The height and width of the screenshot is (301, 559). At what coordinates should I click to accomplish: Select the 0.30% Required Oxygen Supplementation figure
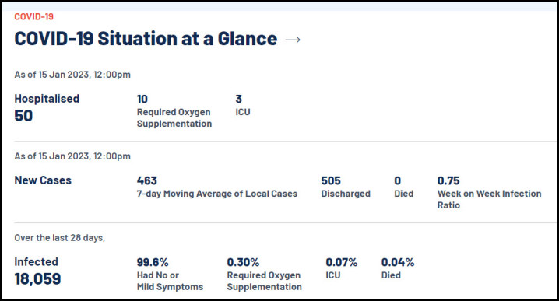point(265,275)
